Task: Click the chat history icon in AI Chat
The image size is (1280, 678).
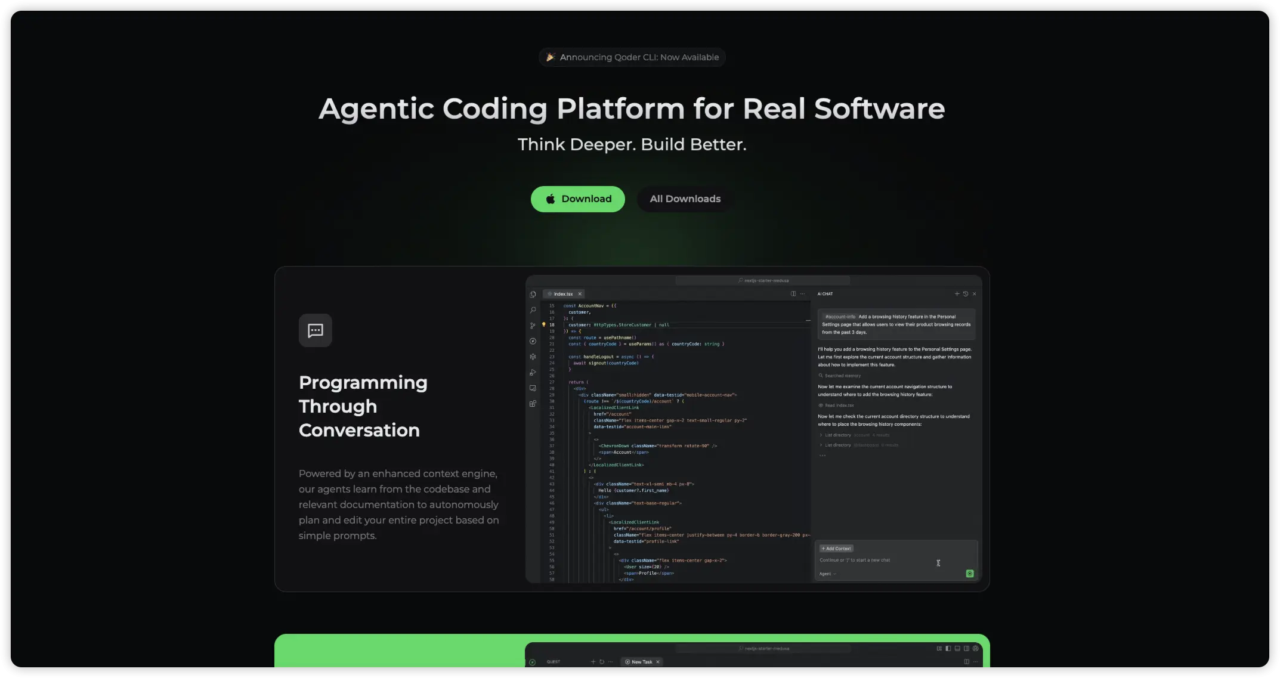Action: [x=966, y=294]
